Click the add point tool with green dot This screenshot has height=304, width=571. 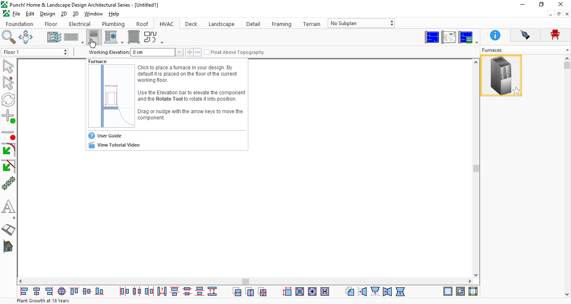[8, 117]
